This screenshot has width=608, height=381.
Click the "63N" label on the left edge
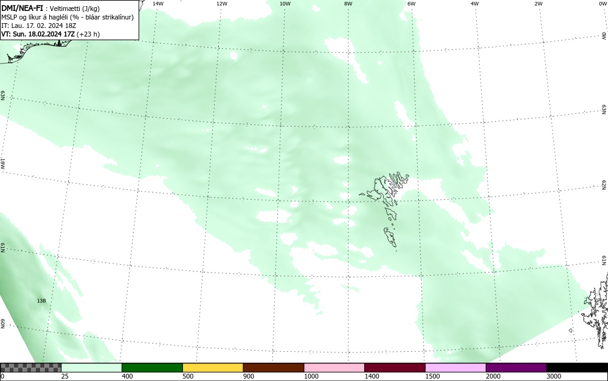click(x=2, y=96)
